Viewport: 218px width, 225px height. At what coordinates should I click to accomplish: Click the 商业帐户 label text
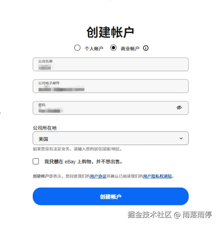point(130,48)
